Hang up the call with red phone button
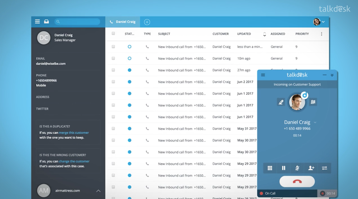This screenshot has width=358, height=199. (297, 181)
